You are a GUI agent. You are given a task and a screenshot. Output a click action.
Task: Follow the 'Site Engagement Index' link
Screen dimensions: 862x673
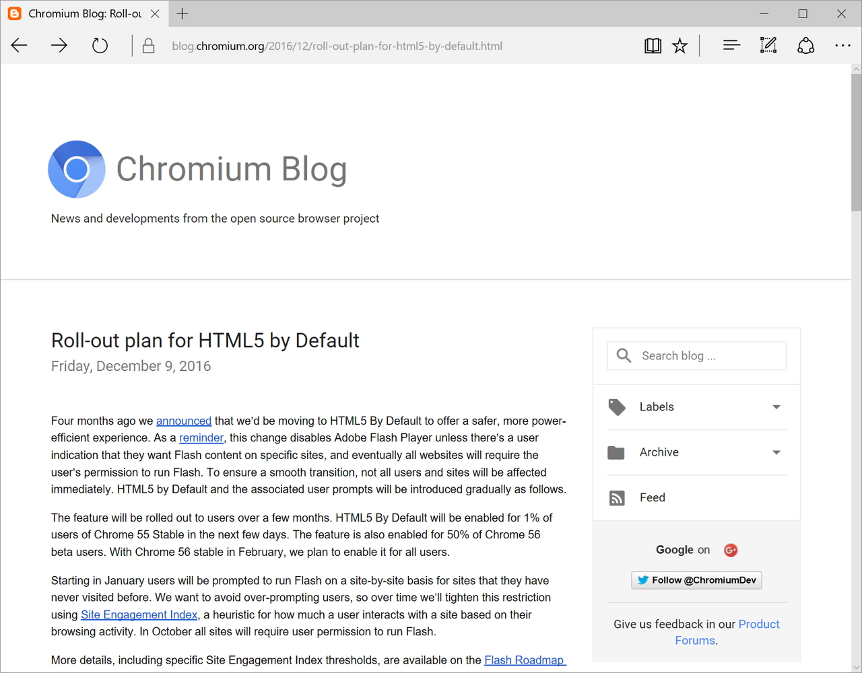coord(139,614)
